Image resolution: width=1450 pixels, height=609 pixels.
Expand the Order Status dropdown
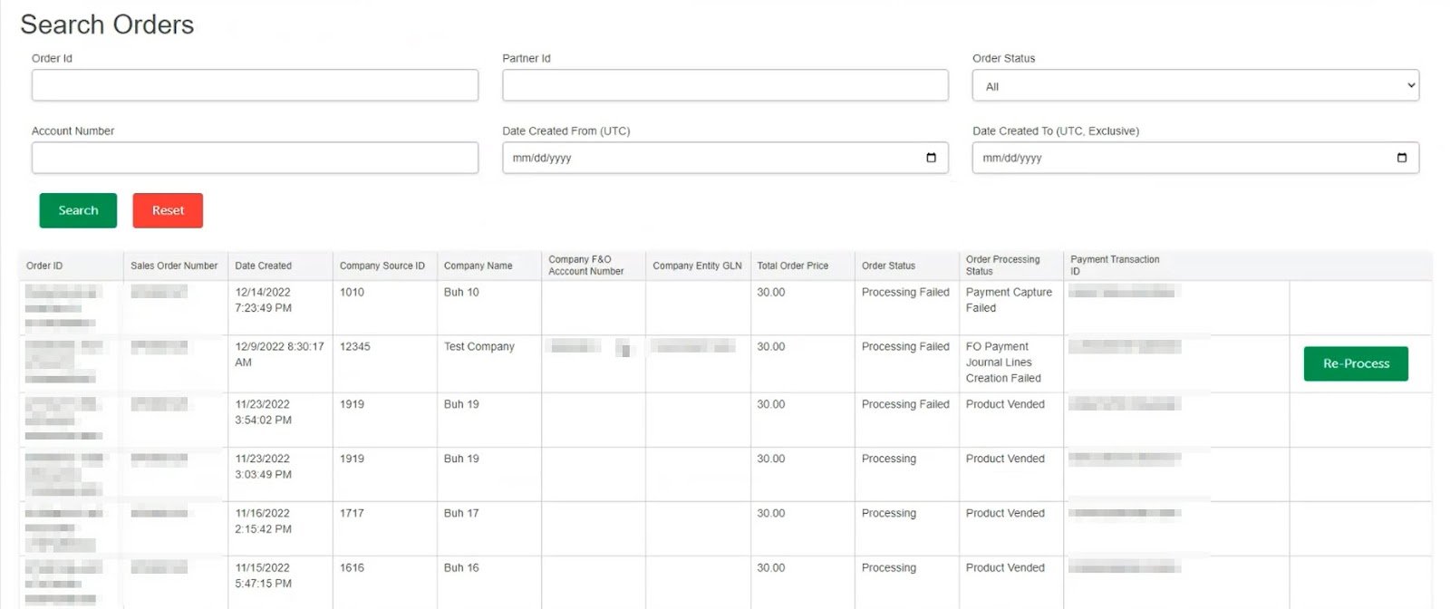tap(1194, 86)
